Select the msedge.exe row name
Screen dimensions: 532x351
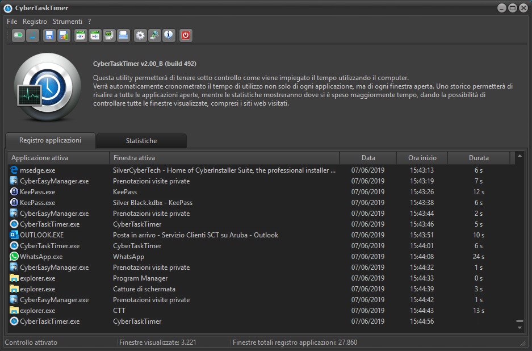37,170
